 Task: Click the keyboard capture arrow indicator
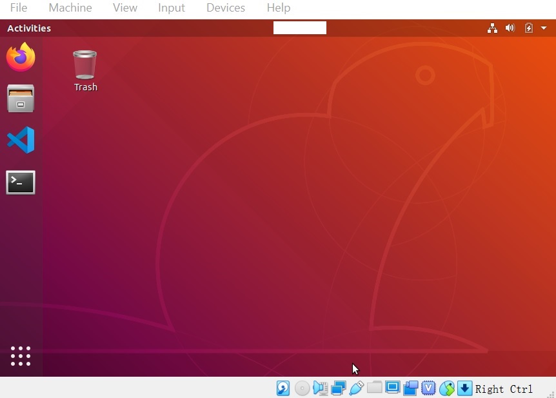(465, 388)
